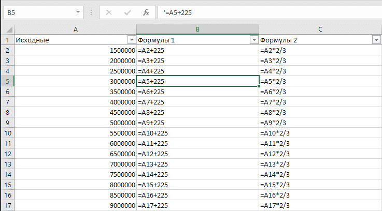Screen dimensions: 382x211
Task: Click cell with =A7*2/3
Action: tap(320, 102)
